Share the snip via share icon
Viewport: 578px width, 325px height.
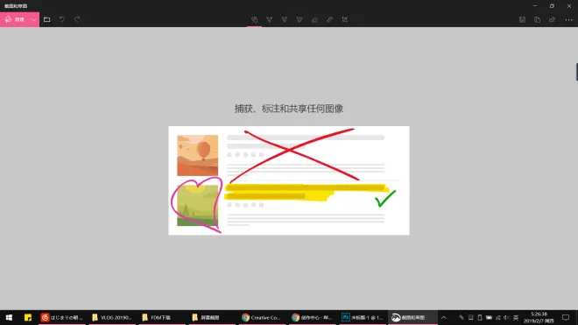pyautogui.click(x=553, y=19)
